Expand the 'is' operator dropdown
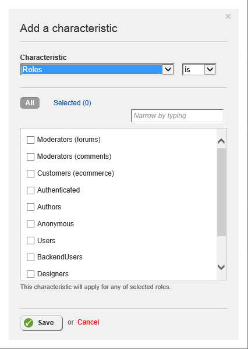The height and width of the screenshot is (349, 248). (199, 69)
